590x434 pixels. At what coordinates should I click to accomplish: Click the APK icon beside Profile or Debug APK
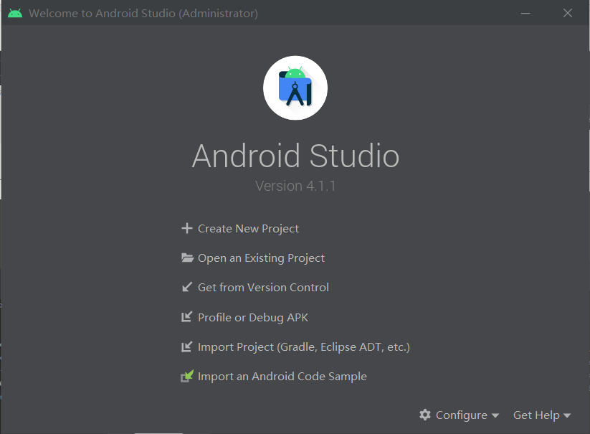[186, 316]
